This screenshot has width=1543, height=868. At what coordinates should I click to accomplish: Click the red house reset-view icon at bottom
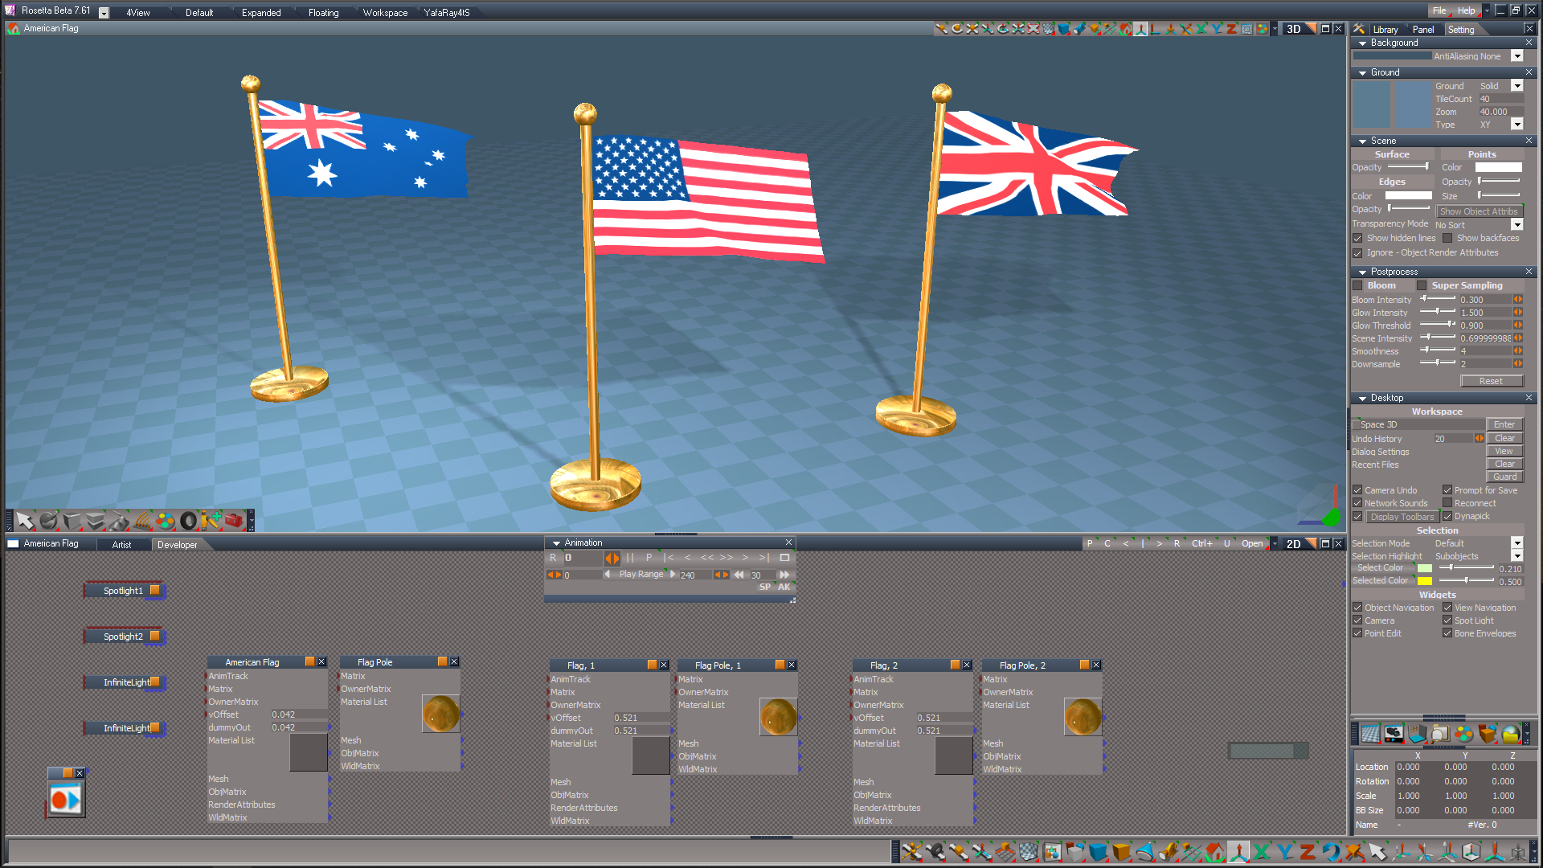[x=1214, y=851]
